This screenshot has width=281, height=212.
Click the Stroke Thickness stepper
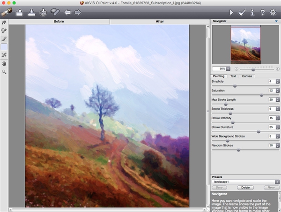point(278,109)
